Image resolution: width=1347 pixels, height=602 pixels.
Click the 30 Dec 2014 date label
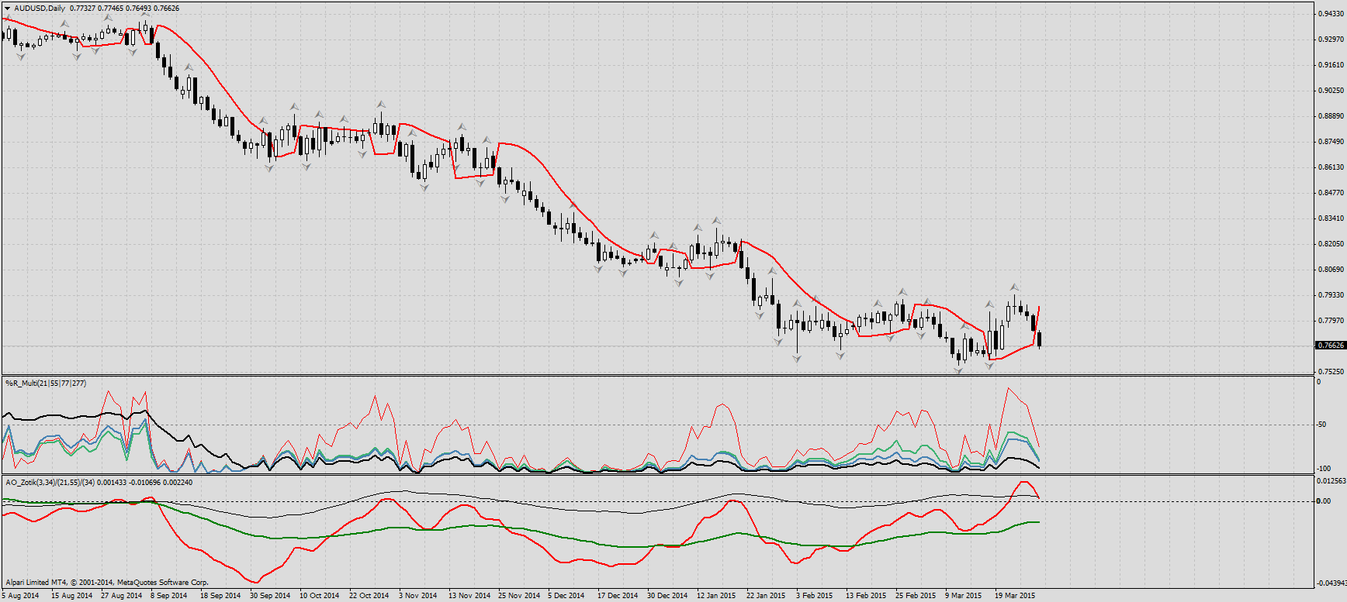tap(667, 596)
